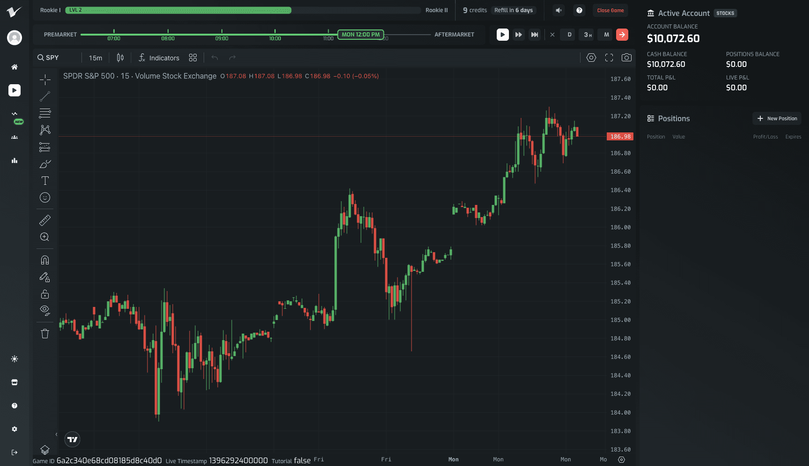This screenshot has width=809, height=466.
Task: Select the Game ID value text
Action: click(109, 461)
